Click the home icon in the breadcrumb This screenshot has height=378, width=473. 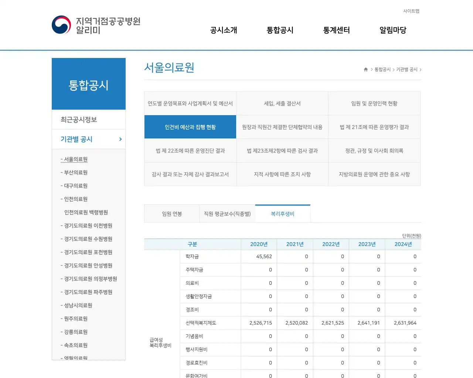point(365,69)
